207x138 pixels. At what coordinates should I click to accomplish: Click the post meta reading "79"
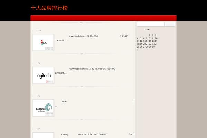(39, 96)
